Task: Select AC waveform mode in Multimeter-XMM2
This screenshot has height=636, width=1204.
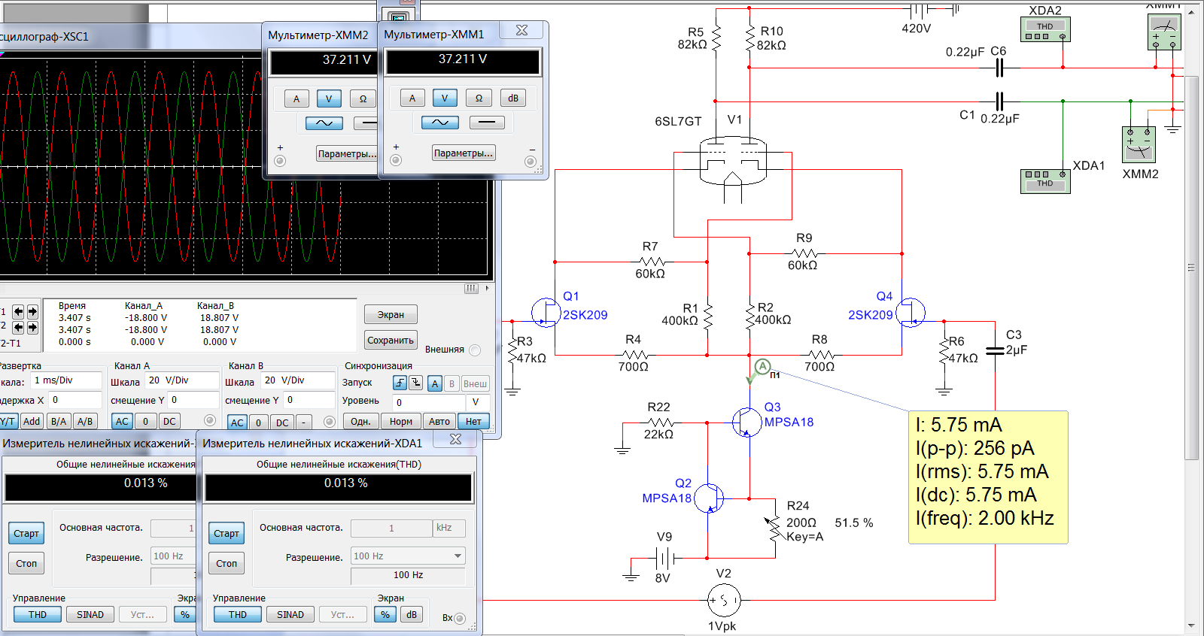Action: pos(324,123)
